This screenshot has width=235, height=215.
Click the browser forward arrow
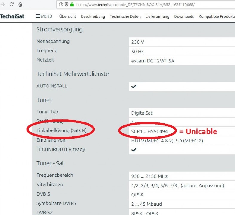coord(2,4)
